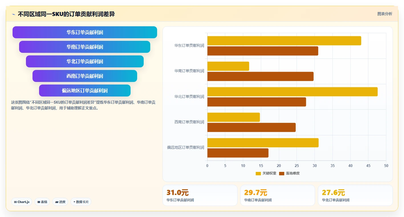The image size is (404, 217).
Task: Toggle the 关键权重 legend entry
Action: point(266,173)
